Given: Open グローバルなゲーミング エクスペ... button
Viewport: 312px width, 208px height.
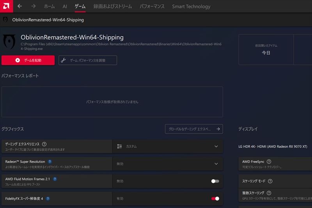Looking at the screenshot, I should [x=194, y=129].
